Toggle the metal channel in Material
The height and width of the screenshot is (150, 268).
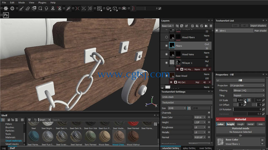pos(250,124)
